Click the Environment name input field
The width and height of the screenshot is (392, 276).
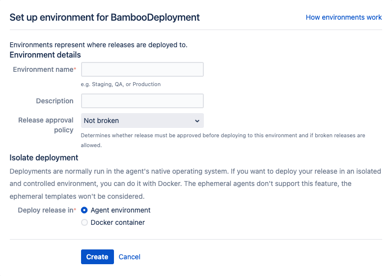(x=142, y=69)
